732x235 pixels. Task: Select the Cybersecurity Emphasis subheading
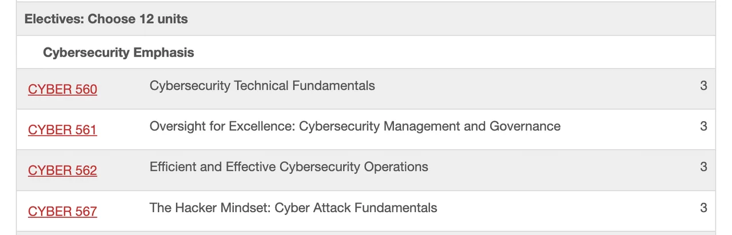[x=118, y=53]
